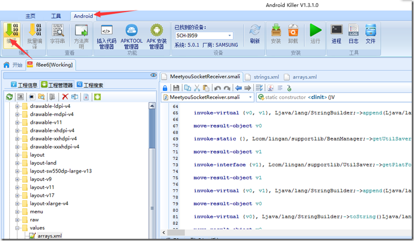
Task: Open the strings.xml editor tab
Action: tap(262, 77)
